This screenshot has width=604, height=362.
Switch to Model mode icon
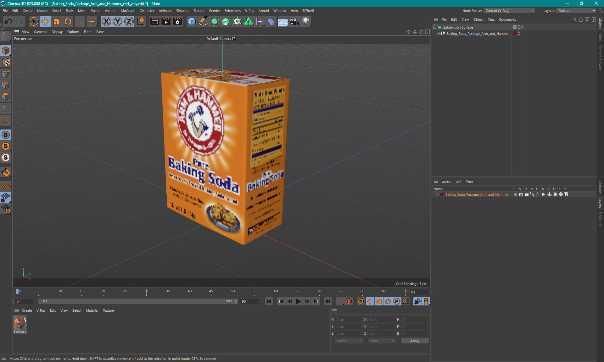click(x=6, y=51)
